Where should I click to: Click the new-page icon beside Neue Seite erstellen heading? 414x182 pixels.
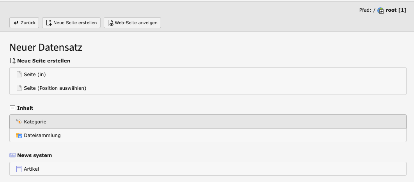[12, 61]
